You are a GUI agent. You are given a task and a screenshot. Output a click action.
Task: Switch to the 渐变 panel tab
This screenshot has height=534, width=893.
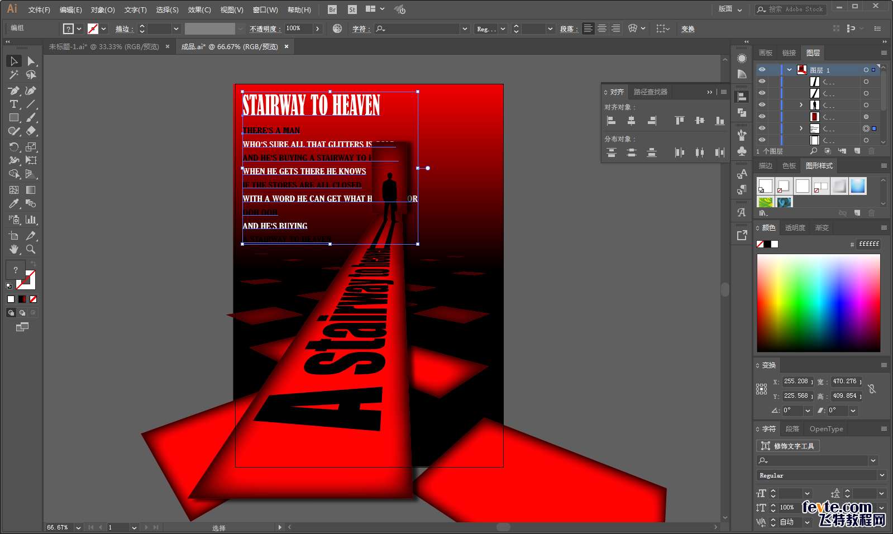click(822, 228)
